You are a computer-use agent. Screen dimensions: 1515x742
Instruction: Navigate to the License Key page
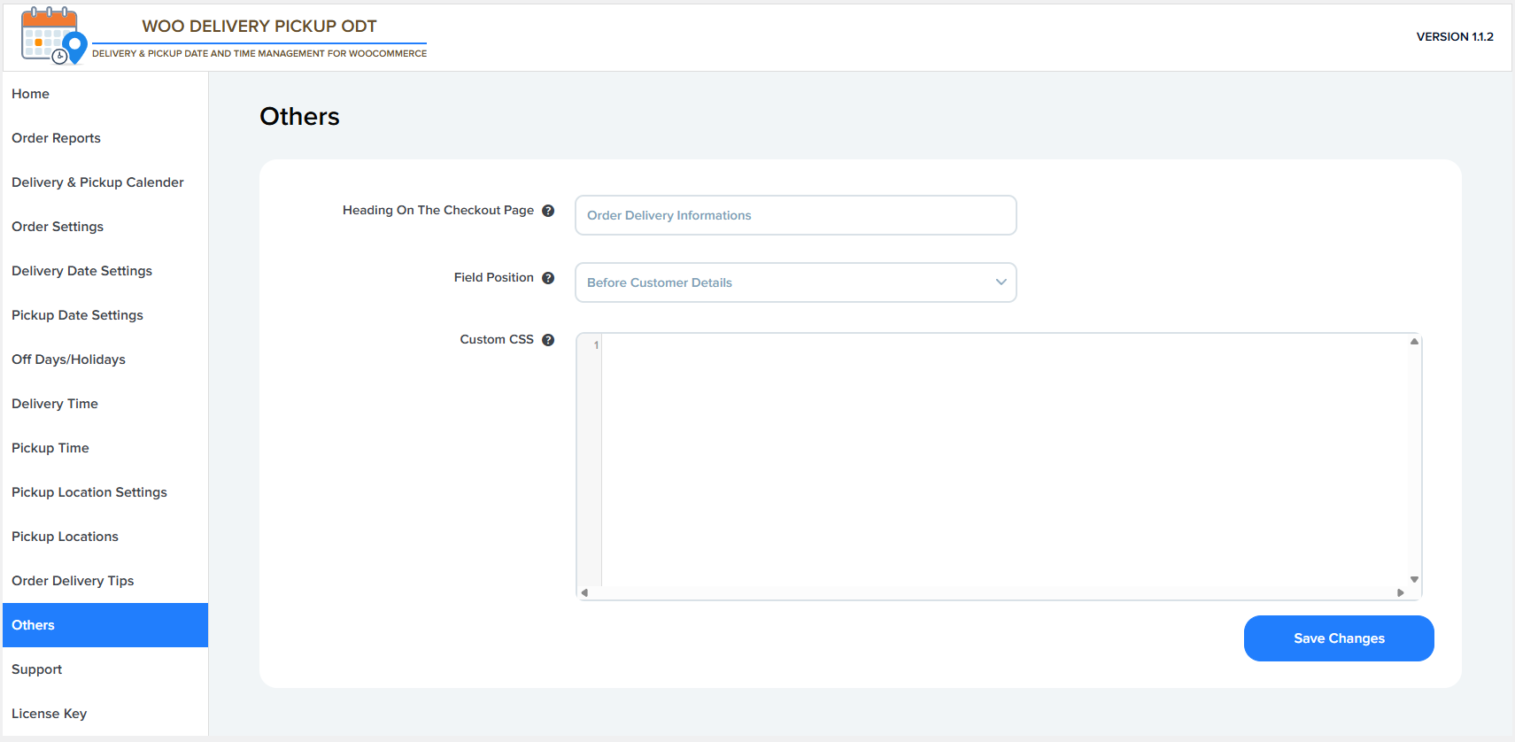(49, 714)
